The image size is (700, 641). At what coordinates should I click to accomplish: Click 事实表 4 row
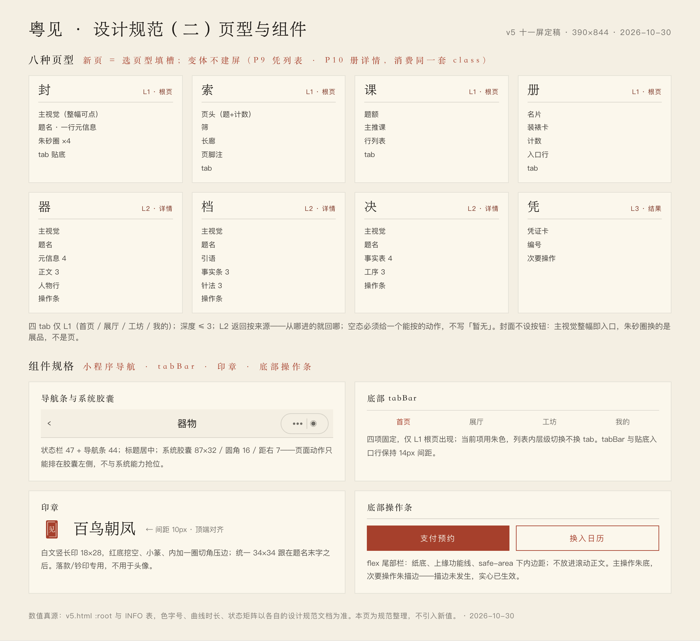tap(378, 258)
